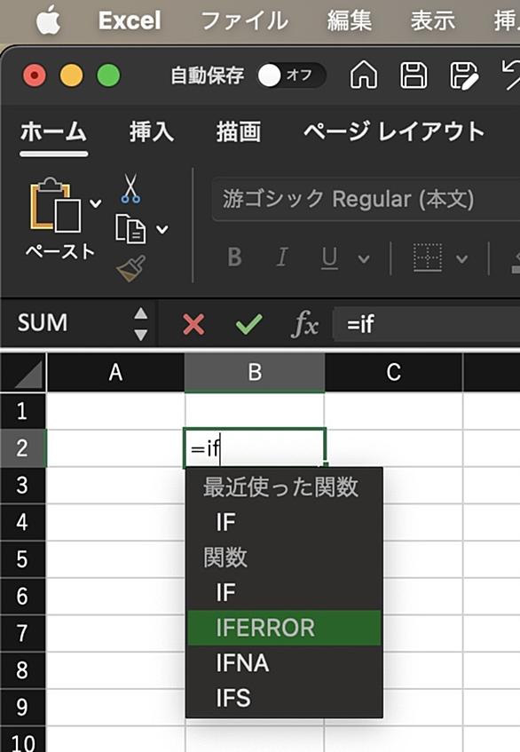
Task: Click the formula bar containing =if
Action: coord(427,324)
